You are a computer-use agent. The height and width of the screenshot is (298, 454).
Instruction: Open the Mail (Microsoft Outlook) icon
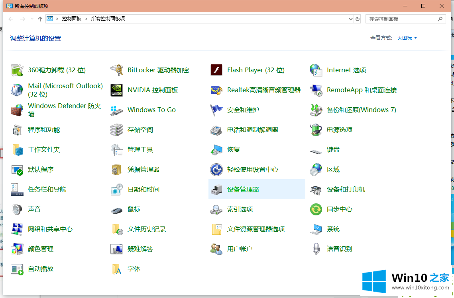17,90
